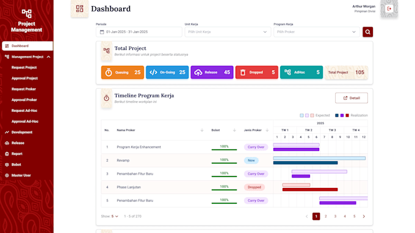Click the Dropped trash icon
Viewport: 415px width, 233px height.
243,72
